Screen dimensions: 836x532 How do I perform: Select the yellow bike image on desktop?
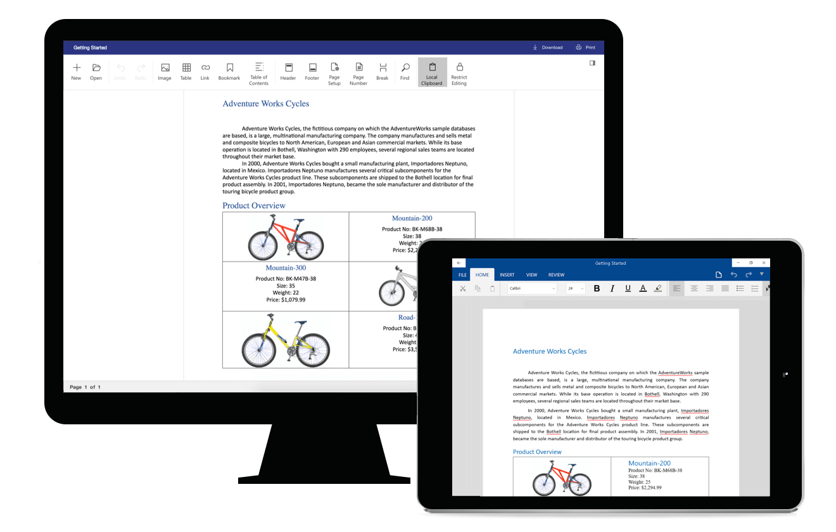tap(286, 341)
